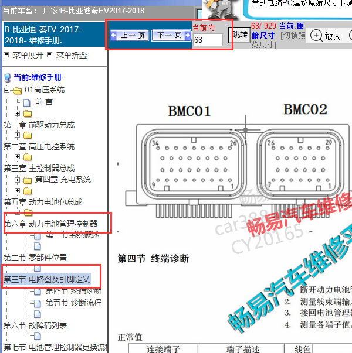The height and width of the screenshot is (353, 352).
Task: Select 第四章 充电系统 chapter
Action: pos(63,179)
